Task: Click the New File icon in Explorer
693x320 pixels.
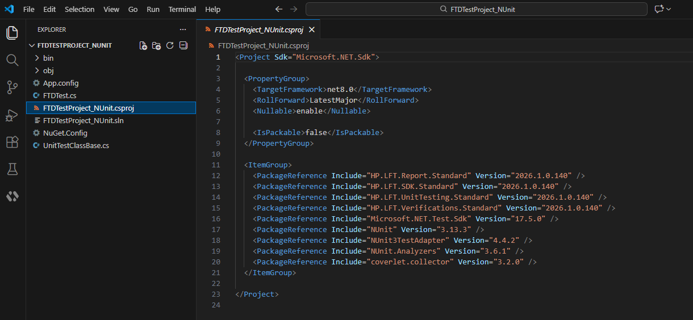Action: tap(143, 45)
